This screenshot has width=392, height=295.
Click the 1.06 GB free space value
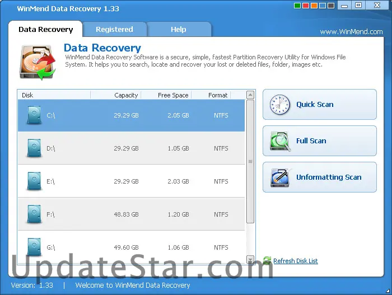(178, 247)
